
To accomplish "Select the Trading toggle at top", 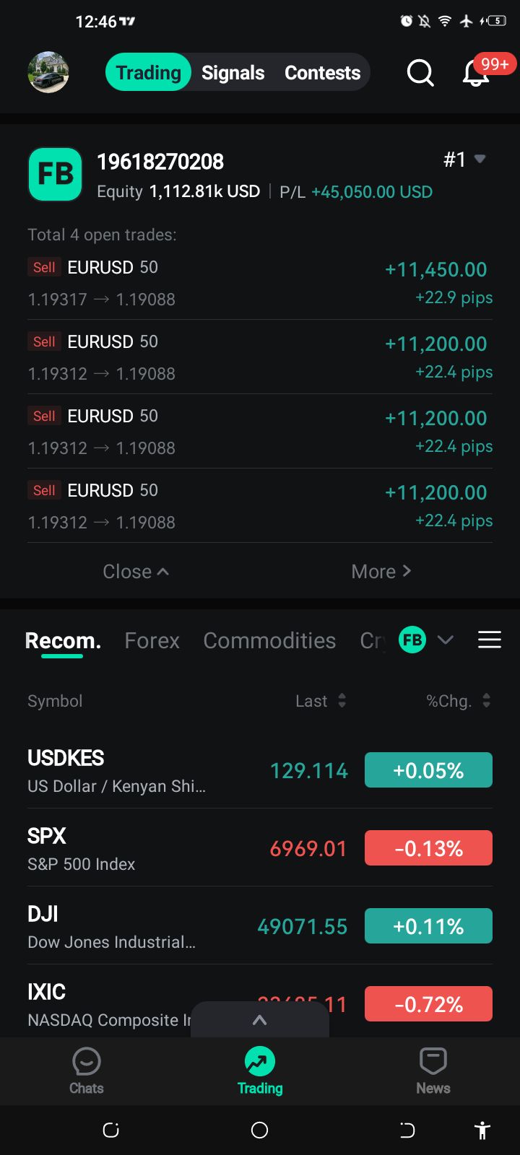I will pyautogui.click(x=149, y=73).
